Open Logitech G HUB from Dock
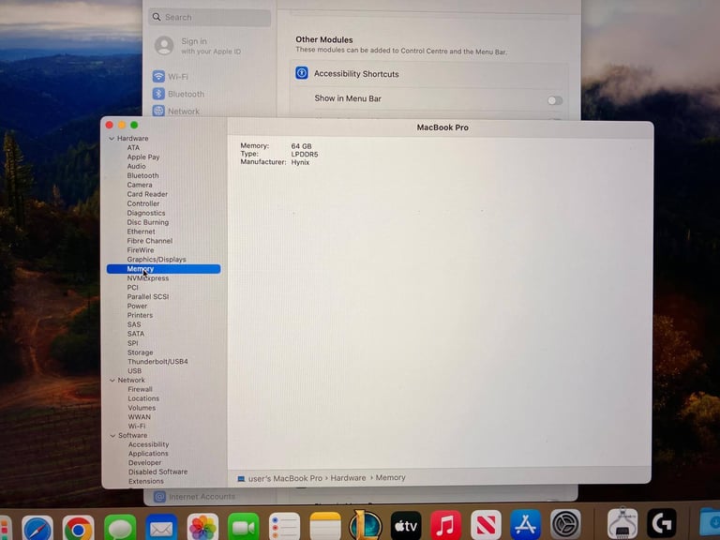 pyautogui.click(x=662, y=522)
